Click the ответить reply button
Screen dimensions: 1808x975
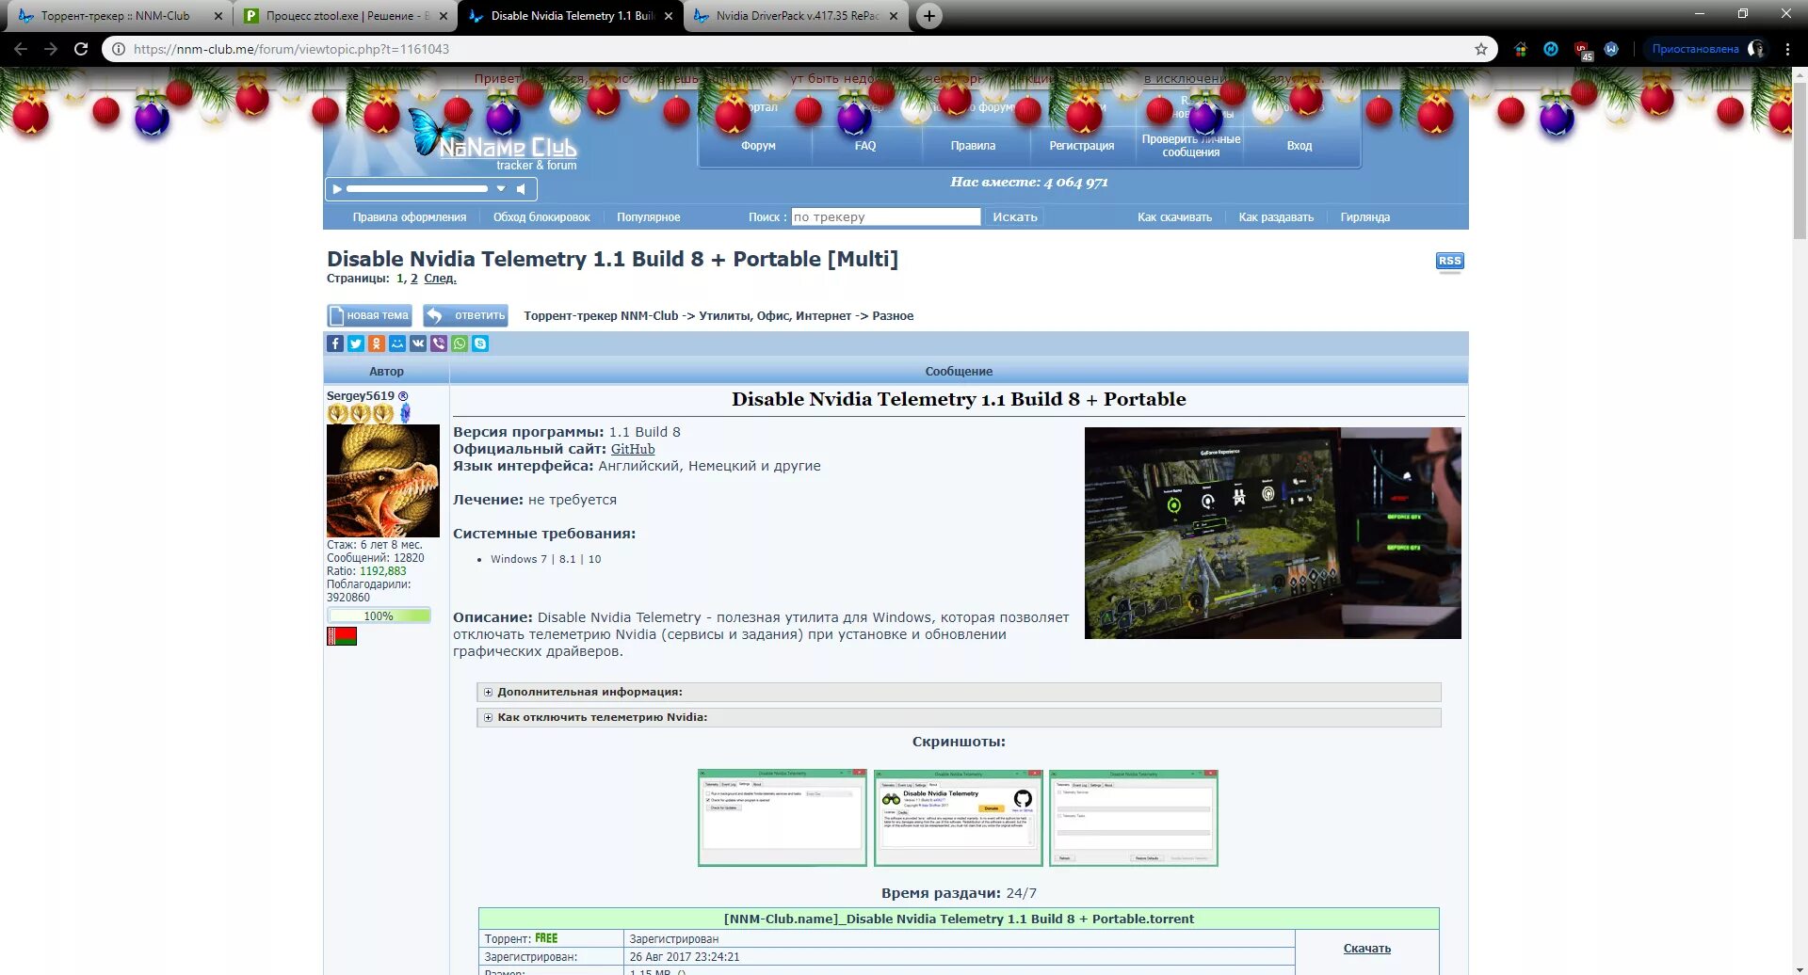465,315
